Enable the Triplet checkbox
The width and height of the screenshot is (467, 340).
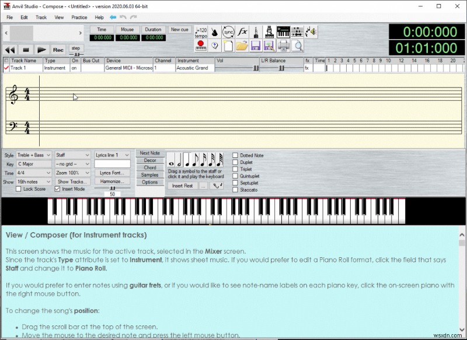tap(235, 169)
